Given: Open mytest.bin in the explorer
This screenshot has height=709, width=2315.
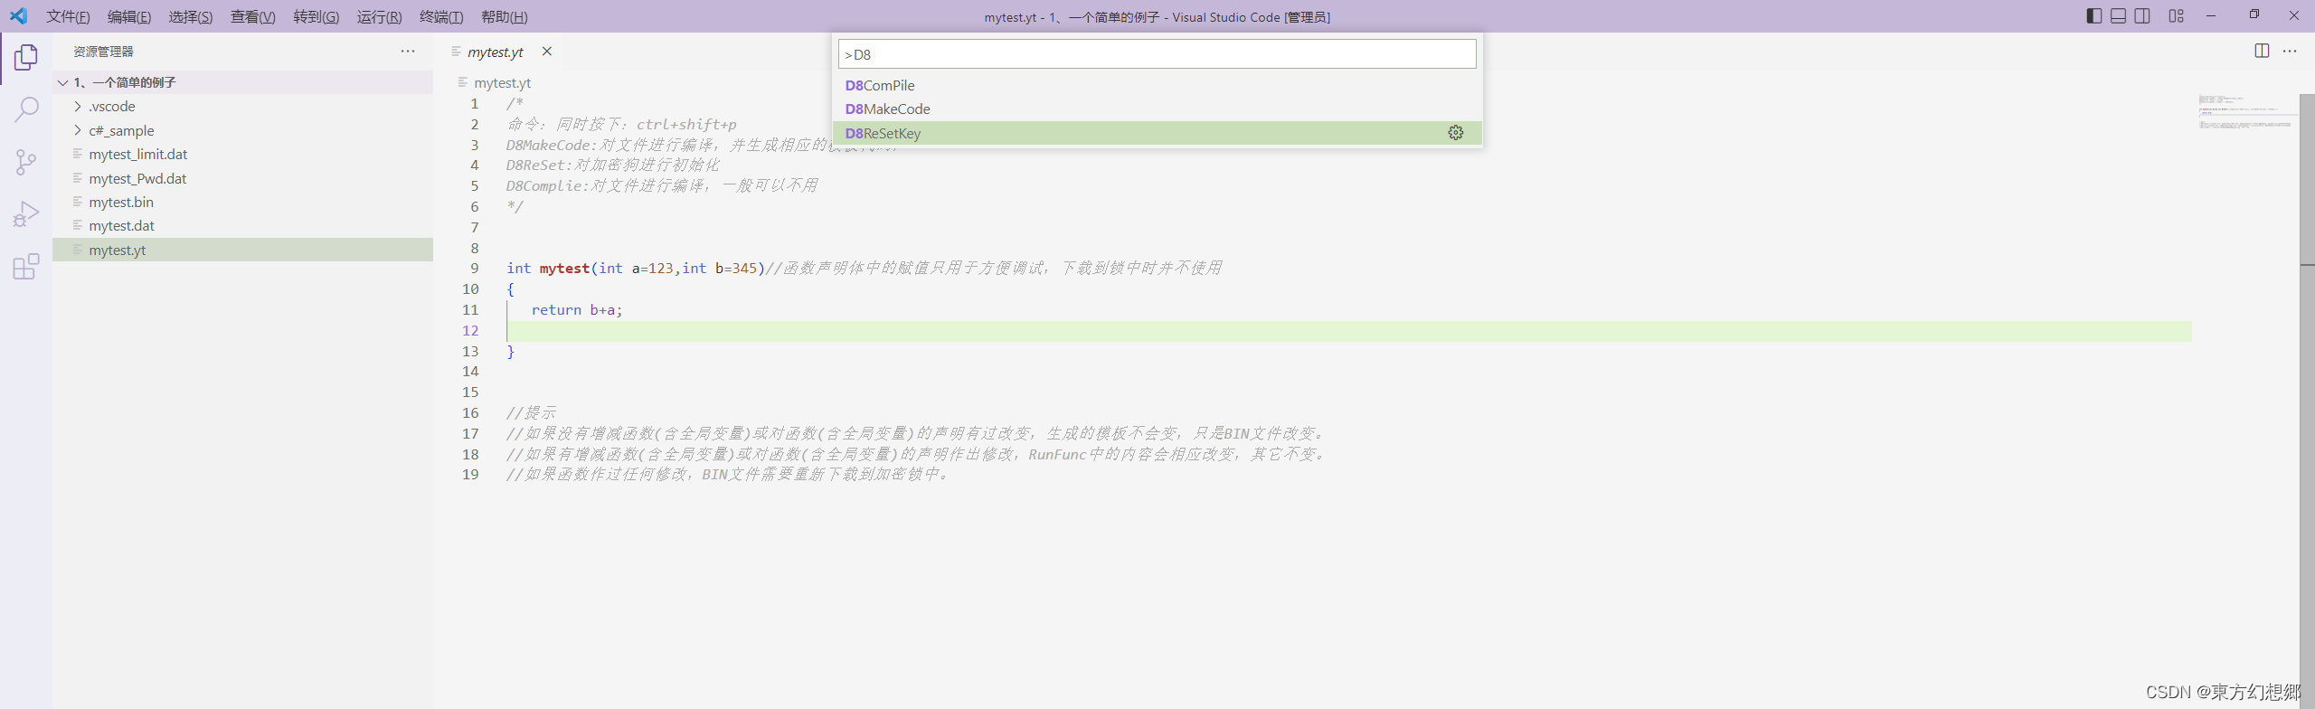Looking at the screenshot, I should [x=242, y=202].
